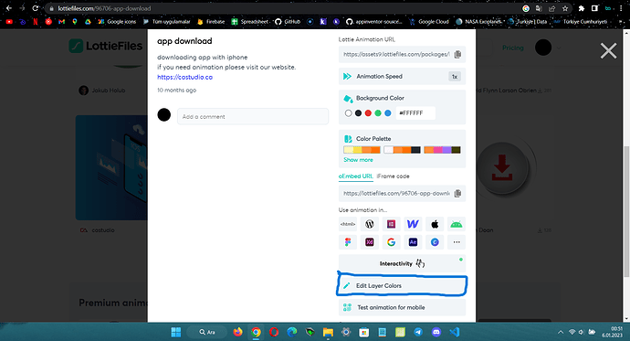This screenshot has width=630, height=341.
Task: Choose the Webflow integration icon
Action: [x=413, y=224]
